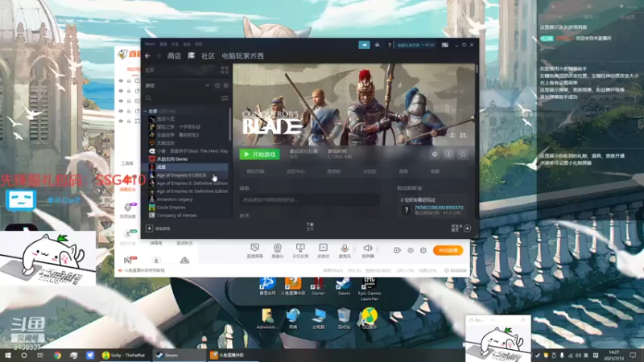Launch Steam Big Picture mode icon
The width and height of the screenshot is (644, 362).
445,45
